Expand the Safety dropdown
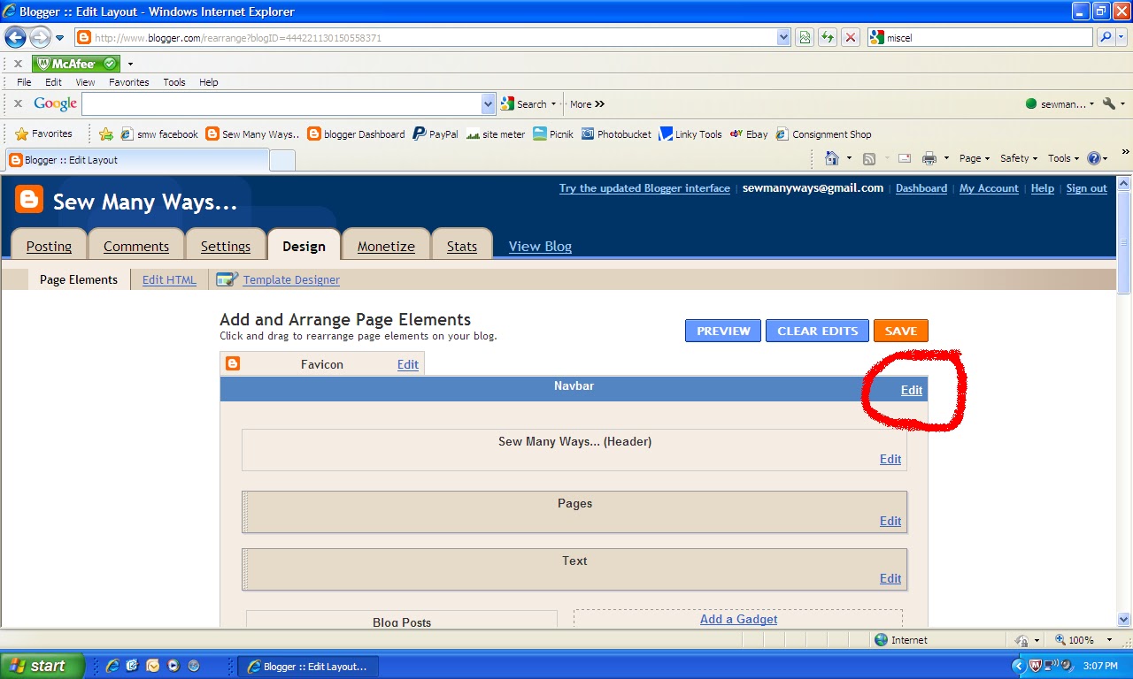Screen dimensions: 1133x679 coord(1016,157)
